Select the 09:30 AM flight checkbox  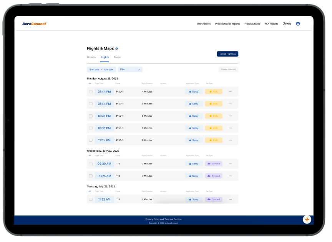(x=91, y=164)
